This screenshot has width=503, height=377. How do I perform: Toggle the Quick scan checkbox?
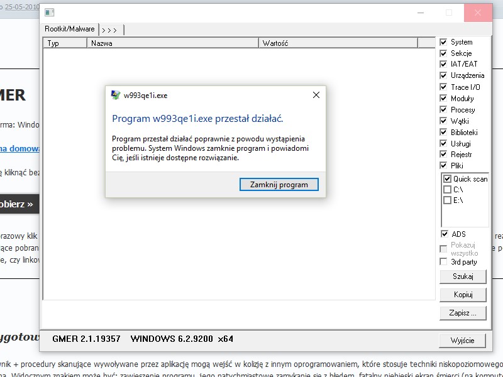coord(447,178)
